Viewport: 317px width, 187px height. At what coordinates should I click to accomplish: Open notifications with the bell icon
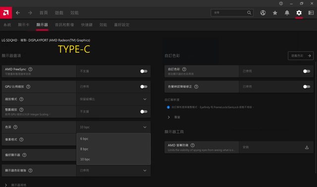[287, 13]
